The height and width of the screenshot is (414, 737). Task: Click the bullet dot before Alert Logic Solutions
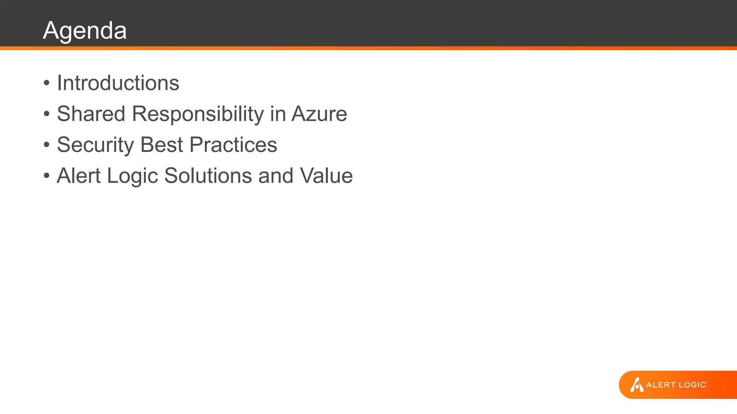[x=46, y=176]
